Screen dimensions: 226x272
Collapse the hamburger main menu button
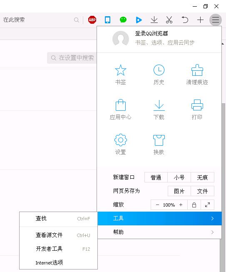216,20
